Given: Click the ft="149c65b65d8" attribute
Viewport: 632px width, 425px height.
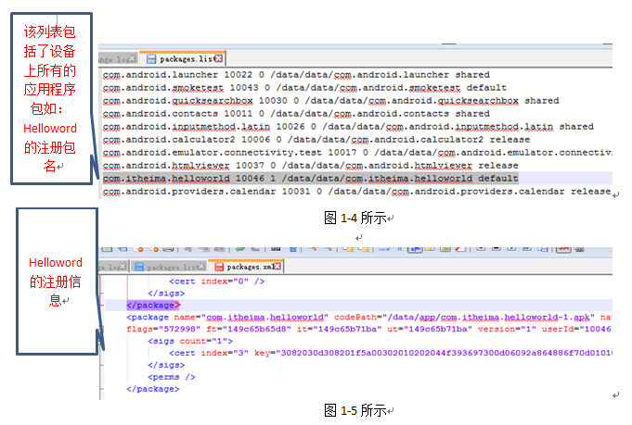Looking at the screenshot, I should click(249, 330).
